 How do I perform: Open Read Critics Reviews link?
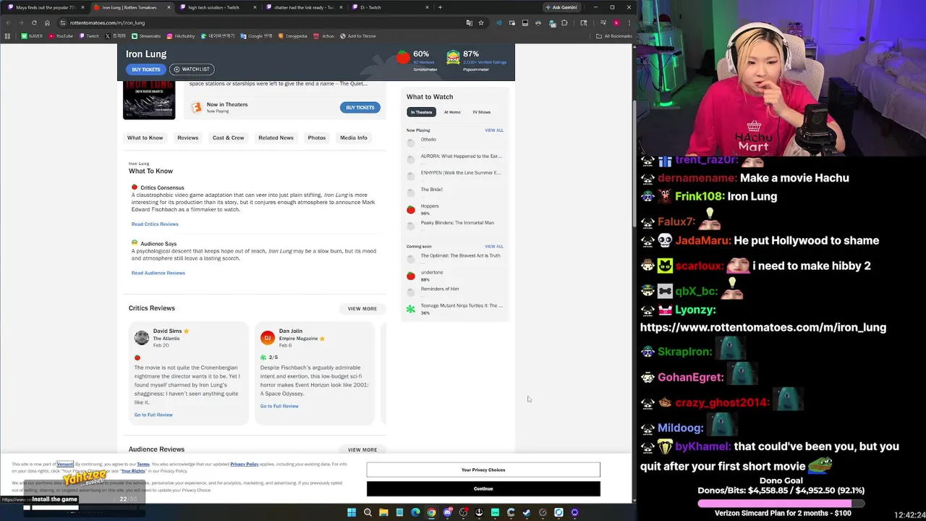coord(155,224)
